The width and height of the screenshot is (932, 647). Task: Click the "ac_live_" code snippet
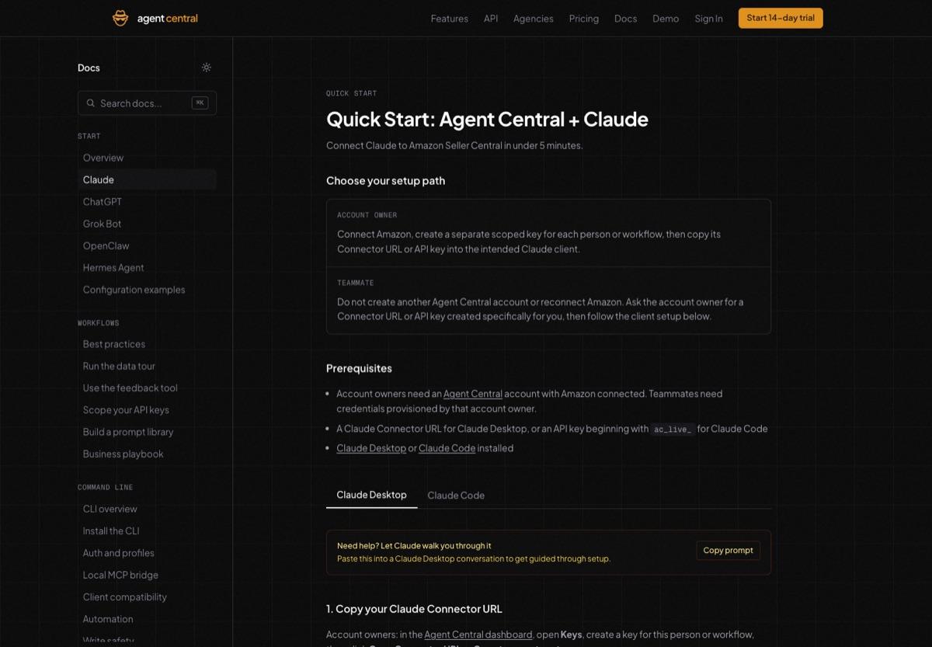[673, 429]
